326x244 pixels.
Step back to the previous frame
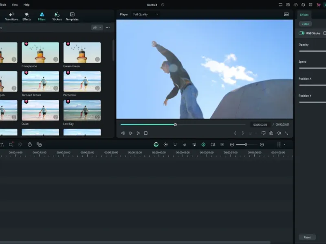123,133
